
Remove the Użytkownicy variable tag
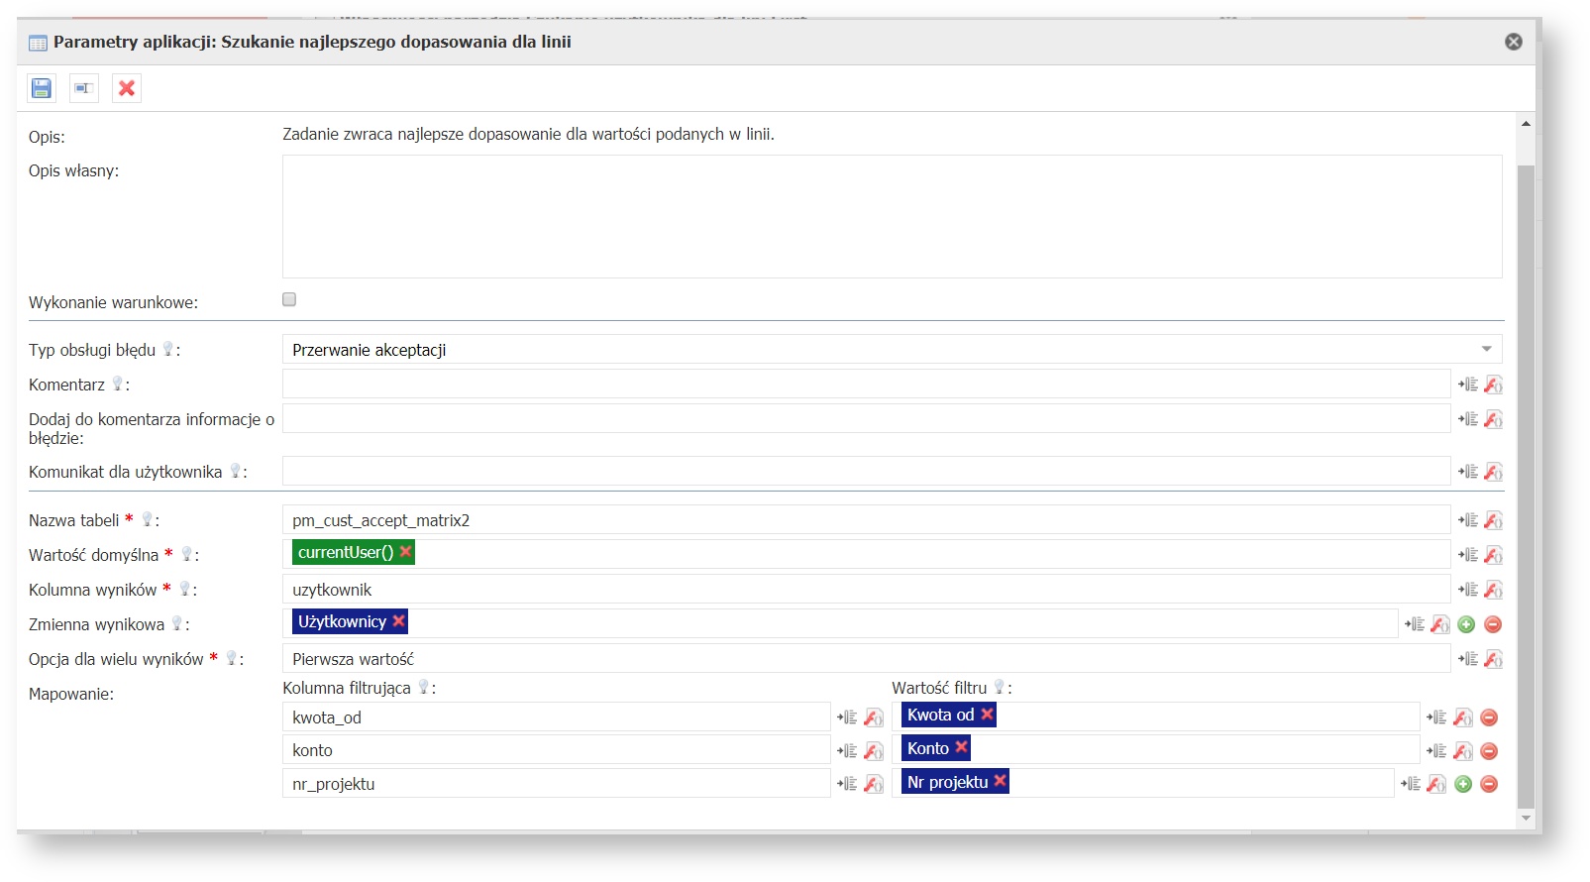[x=398, y=621]
